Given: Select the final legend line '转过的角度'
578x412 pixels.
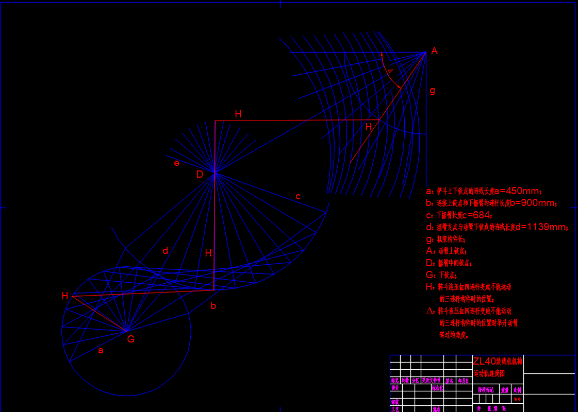Looking at the screenshot, I should click(x=454, y=335).
